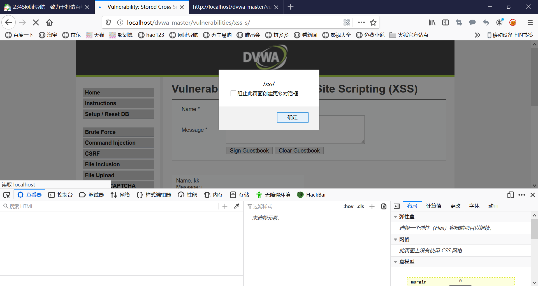The image size is (538, 286).
Task: Switch to the 控制台 console tab
Action: coord(61,195)
